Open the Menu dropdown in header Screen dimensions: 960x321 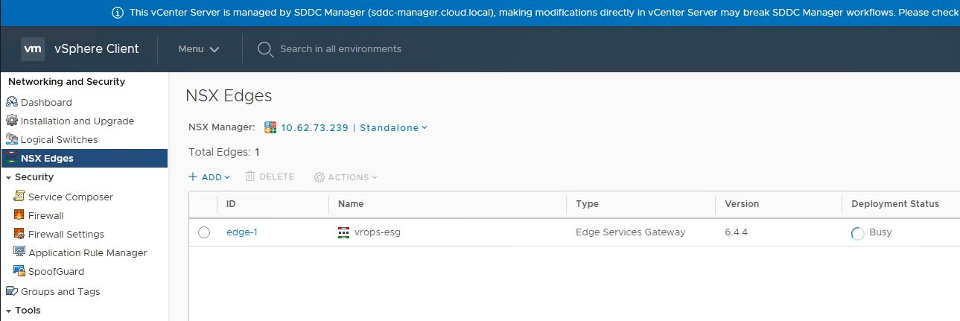pos(198,49)
